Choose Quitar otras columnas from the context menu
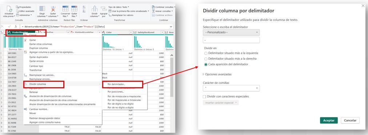The image size is (368, 135). [41, 44]
